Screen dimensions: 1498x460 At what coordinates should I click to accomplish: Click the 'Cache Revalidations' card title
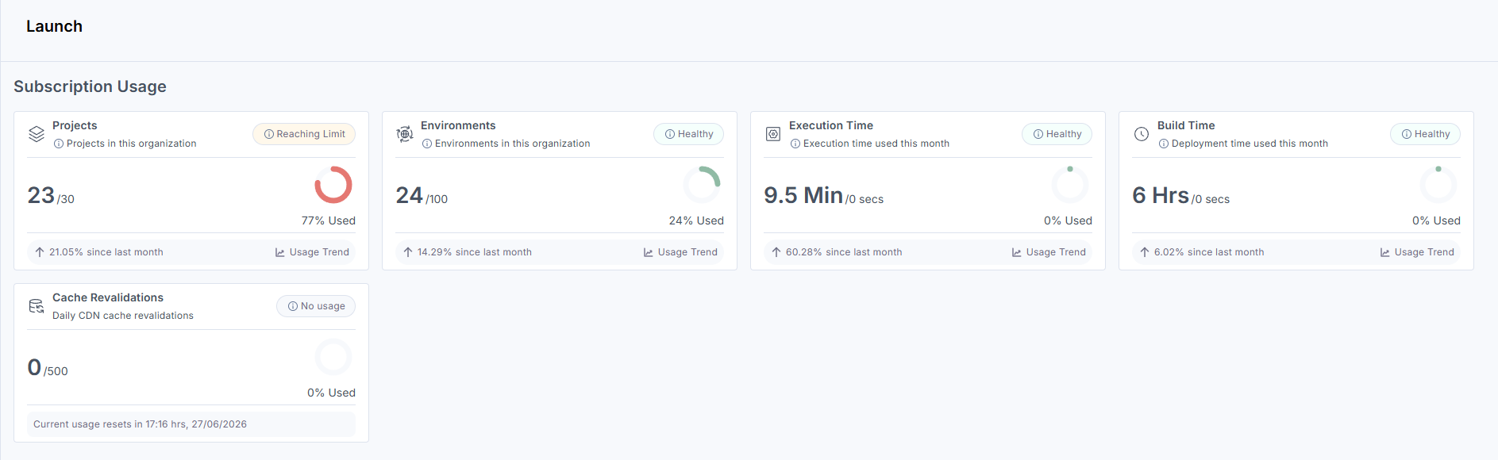click(108, 297)
